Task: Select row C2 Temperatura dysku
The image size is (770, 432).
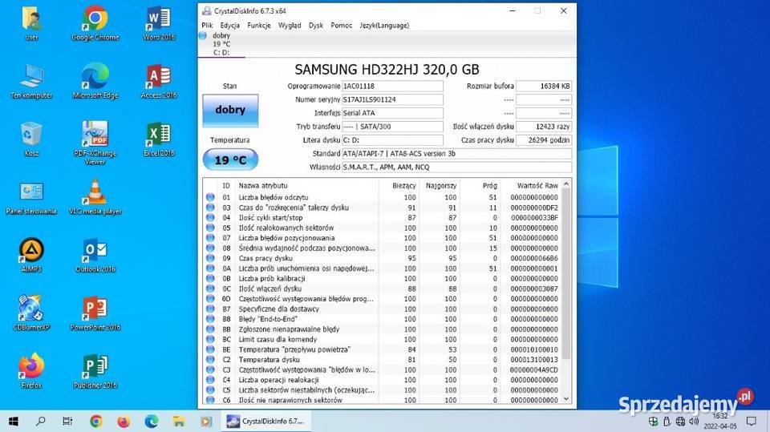Action: tap(382, 360)
